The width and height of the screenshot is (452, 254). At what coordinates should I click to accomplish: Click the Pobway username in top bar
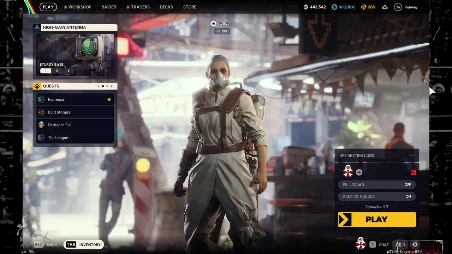pyautogui.click(x=411, y=7)
